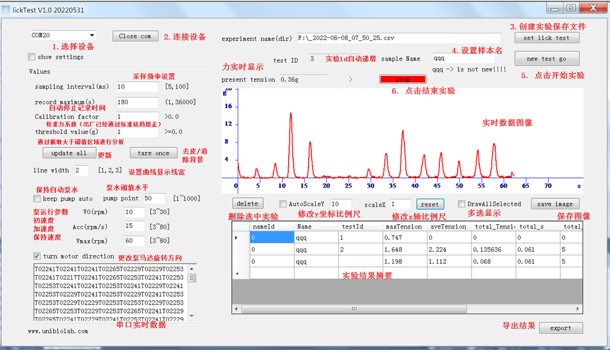Edit the sample Name field
Viewport: 610px width, 350px height.
[x=463, y=58]
